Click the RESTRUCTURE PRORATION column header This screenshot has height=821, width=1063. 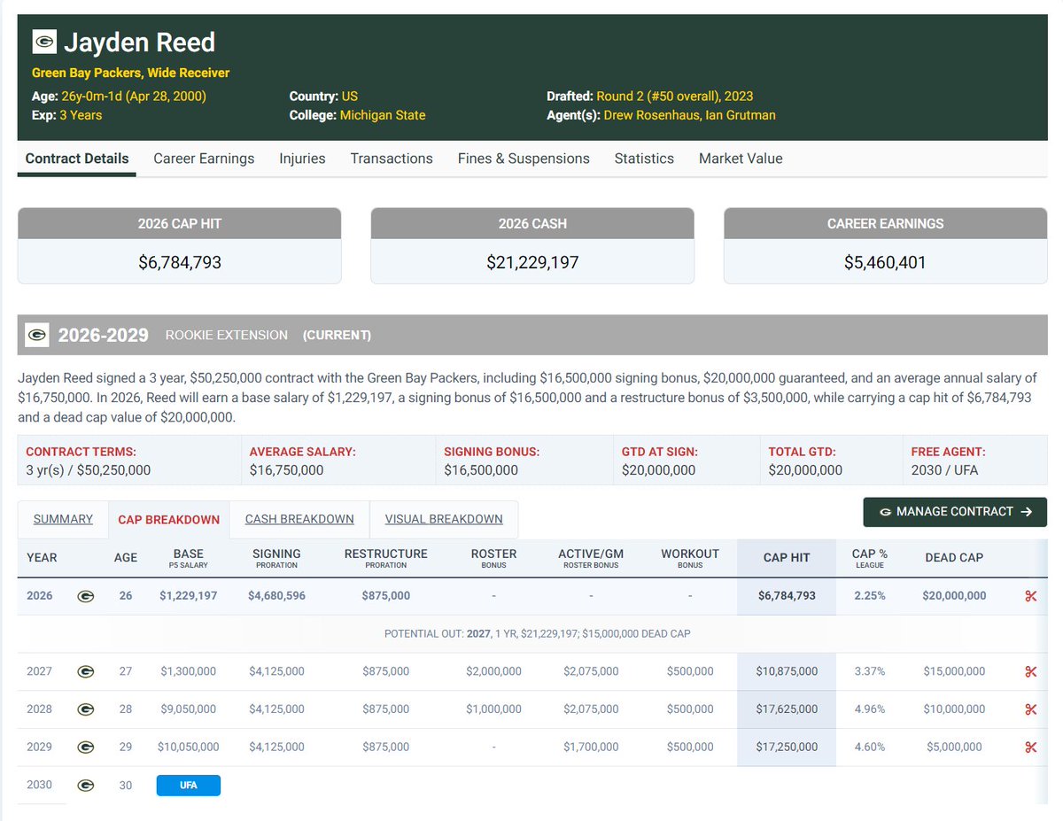(386, 558)
